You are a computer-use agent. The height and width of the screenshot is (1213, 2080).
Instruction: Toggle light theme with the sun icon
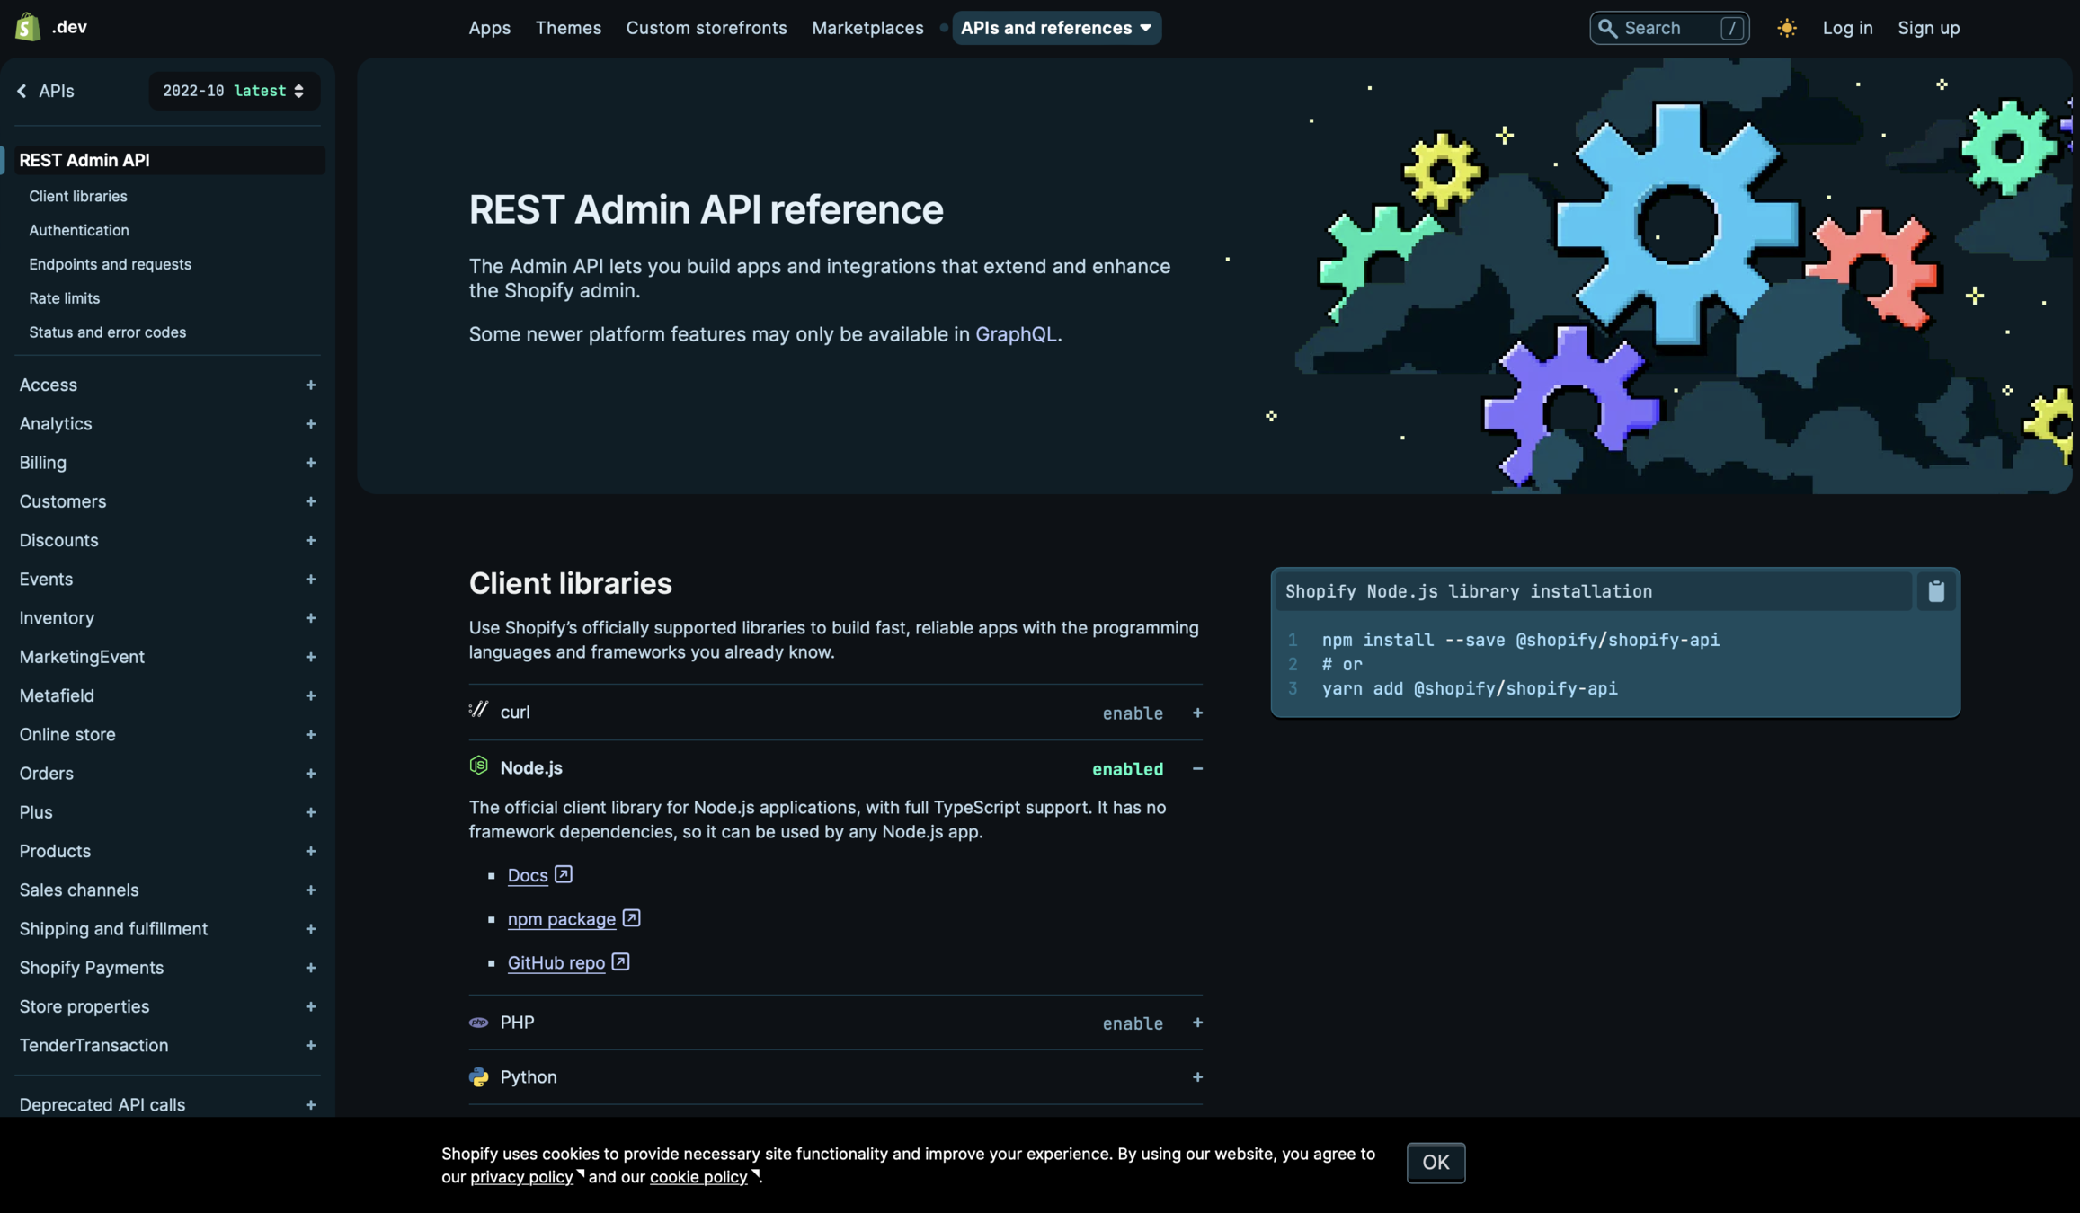click(1786, 28)
